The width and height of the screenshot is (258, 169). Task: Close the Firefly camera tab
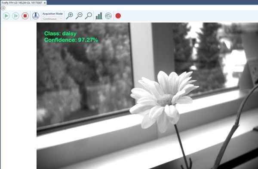pyautogui.click(x=45, y=3)
